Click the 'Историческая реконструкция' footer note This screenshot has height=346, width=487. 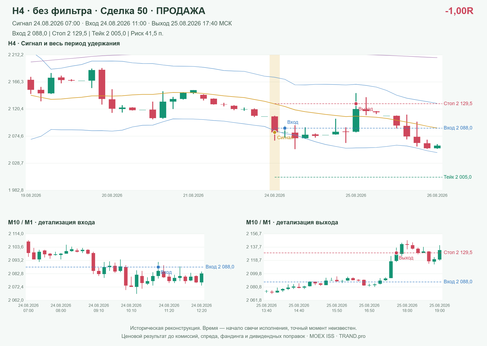coord(243,328)
